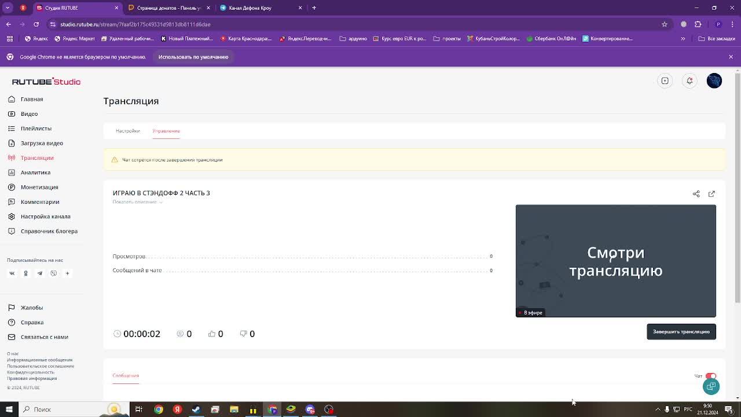The image size is (741, 417).
Task: Open stream in new window icon
Action: coord(711,194)
